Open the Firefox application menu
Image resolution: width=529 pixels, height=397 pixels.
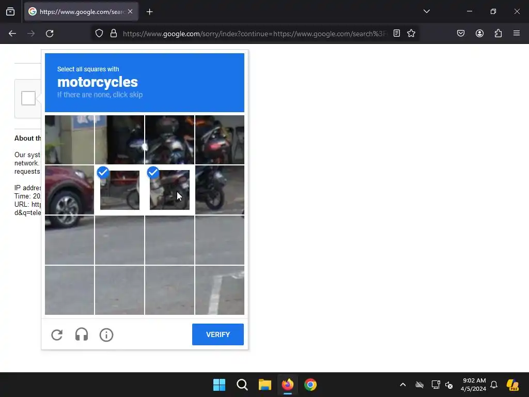tap(517, 34)
